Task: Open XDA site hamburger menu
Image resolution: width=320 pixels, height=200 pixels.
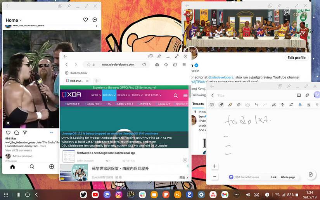Action: [x=185, y=96]
